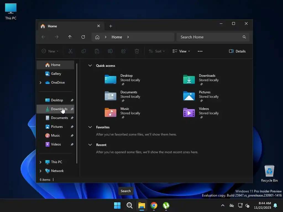Toggle the Details pane
The width and height of the screenshot is (283, 212).
(x=237, y=51)
